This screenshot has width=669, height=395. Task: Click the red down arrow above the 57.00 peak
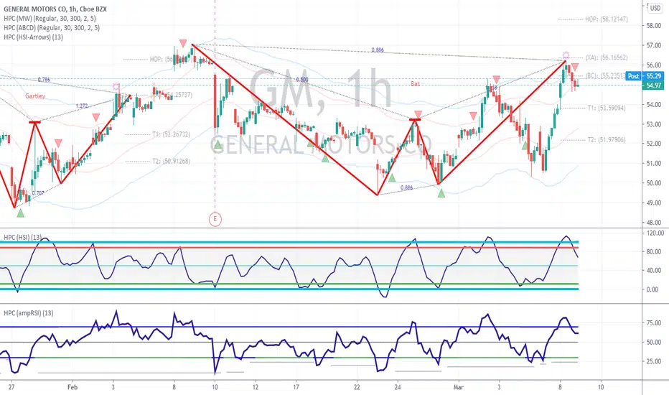(183, 43)
